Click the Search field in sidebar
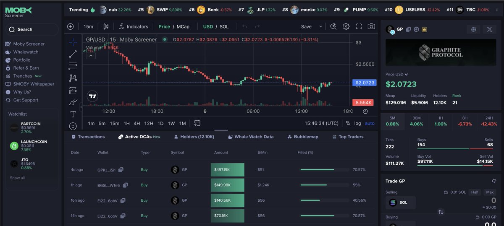 tap(32, 29)
